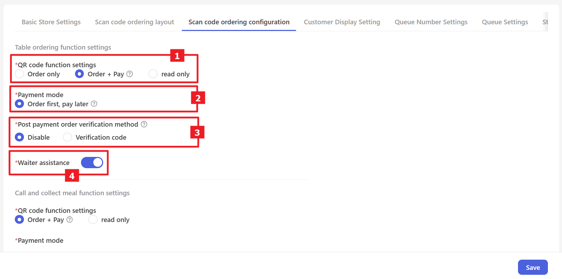Click help icon next to Order + Pay in table ordering
Screen dimensions: 562x279
(130, 74)
